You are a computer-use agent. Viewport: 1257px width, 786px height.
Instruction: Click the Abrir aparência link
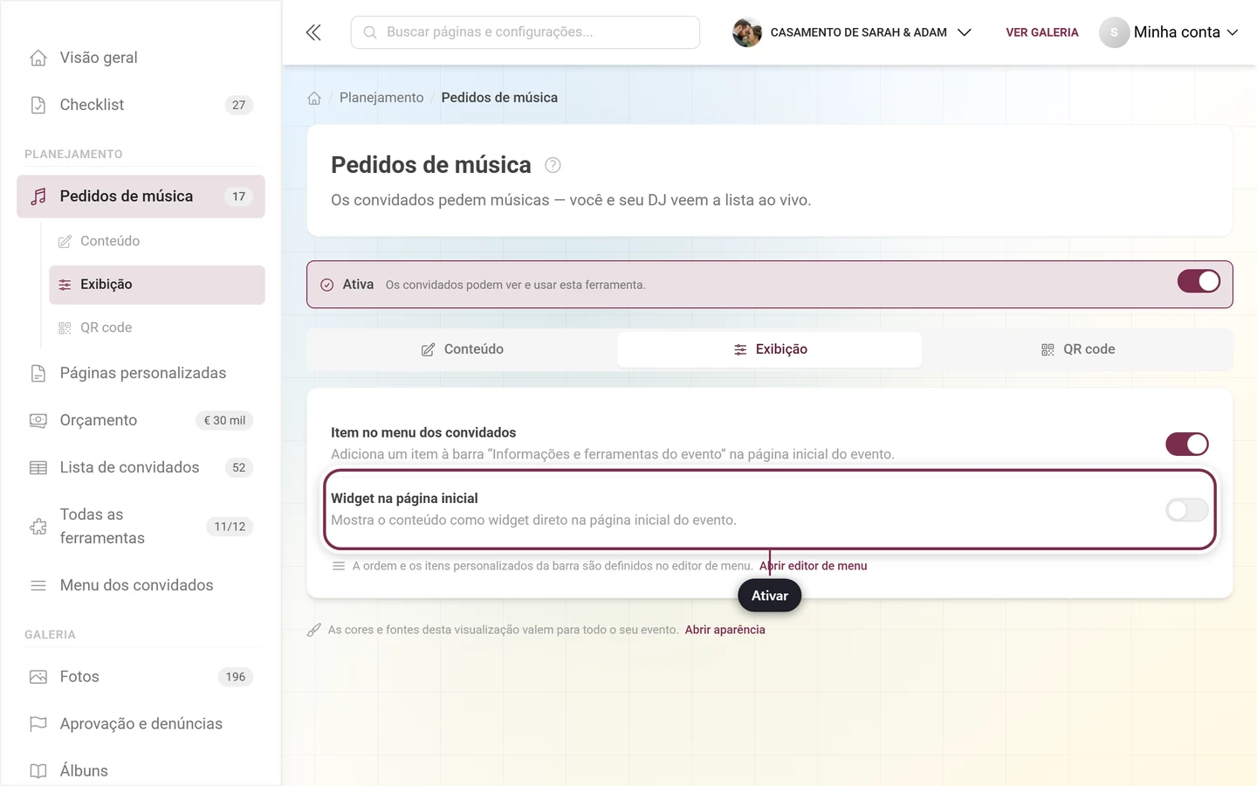[725, 630]
